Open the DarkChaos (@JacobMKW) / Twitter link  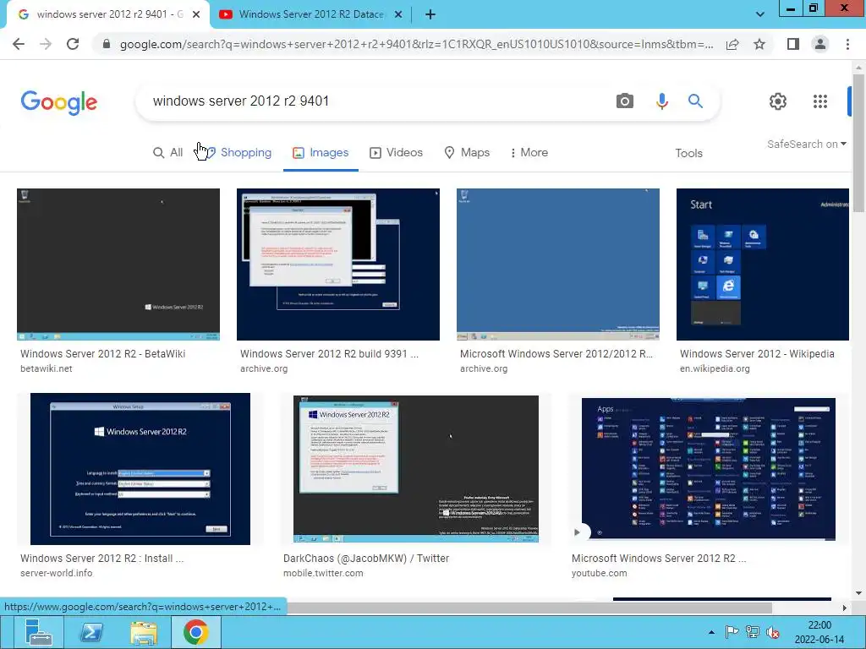click(x=366, y=558)
